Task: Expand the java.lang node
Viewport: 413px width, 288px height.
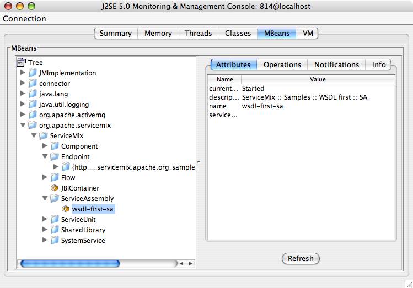Action: tap(23, 94)
